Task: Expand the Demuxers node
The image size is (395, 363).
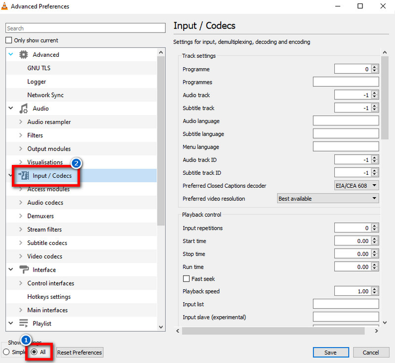Action: 21,216
